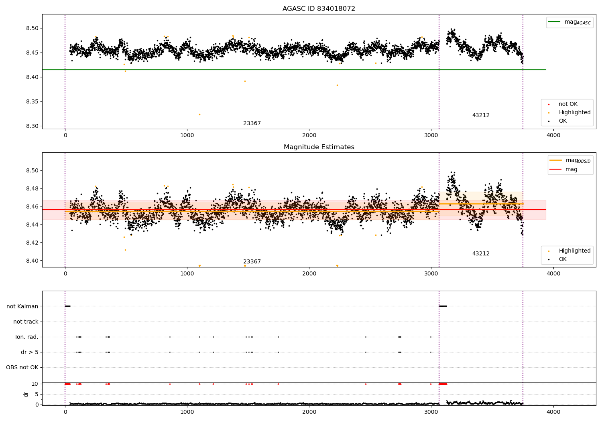This screenshot has width=602, height=421.
Task: Click y-tick '8.50' in AGASC ID plot
Action: click(x=32, y=28)
